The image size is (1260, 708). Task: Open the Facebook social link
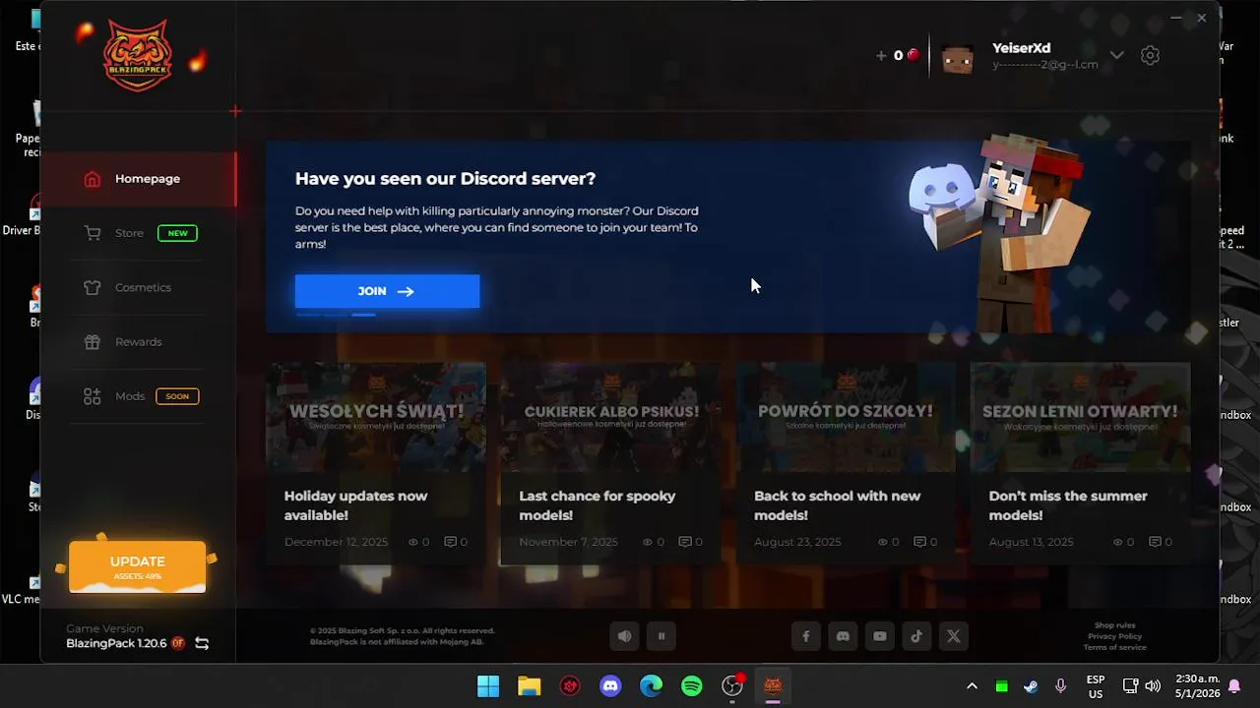[806, 636]
